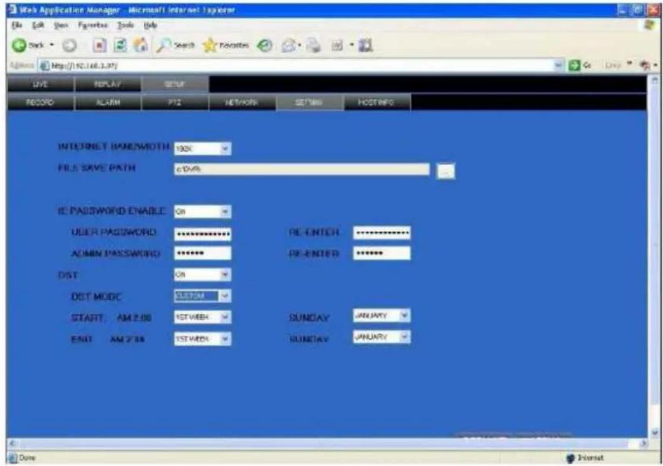This screenshot has width=663, height=466.
Task: Open the RECORD settings tab
Action: (41, 102)
